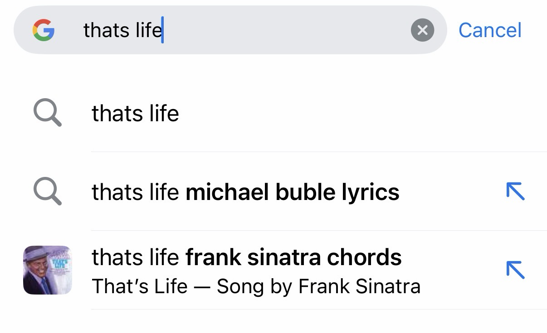
Task: Click typed 'thats life' text in search bar
Action: pos(122,30)
